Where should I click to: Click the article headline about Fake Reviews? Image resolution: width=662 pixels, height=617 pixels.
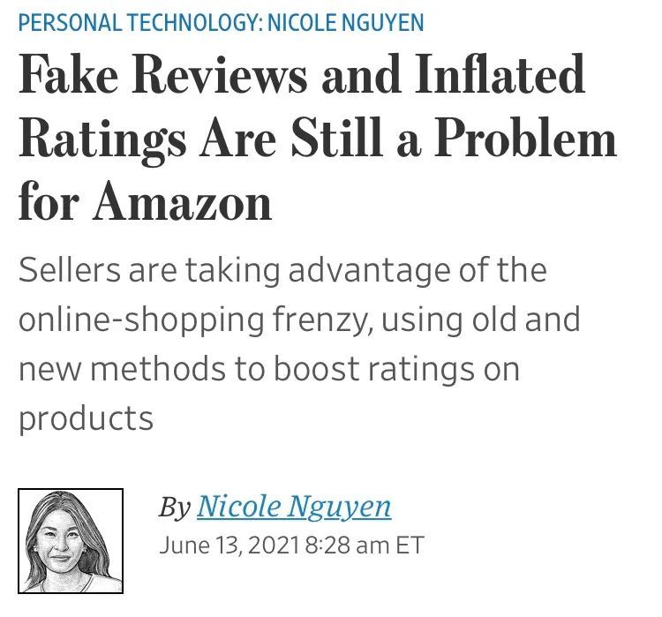pos(318,138)
